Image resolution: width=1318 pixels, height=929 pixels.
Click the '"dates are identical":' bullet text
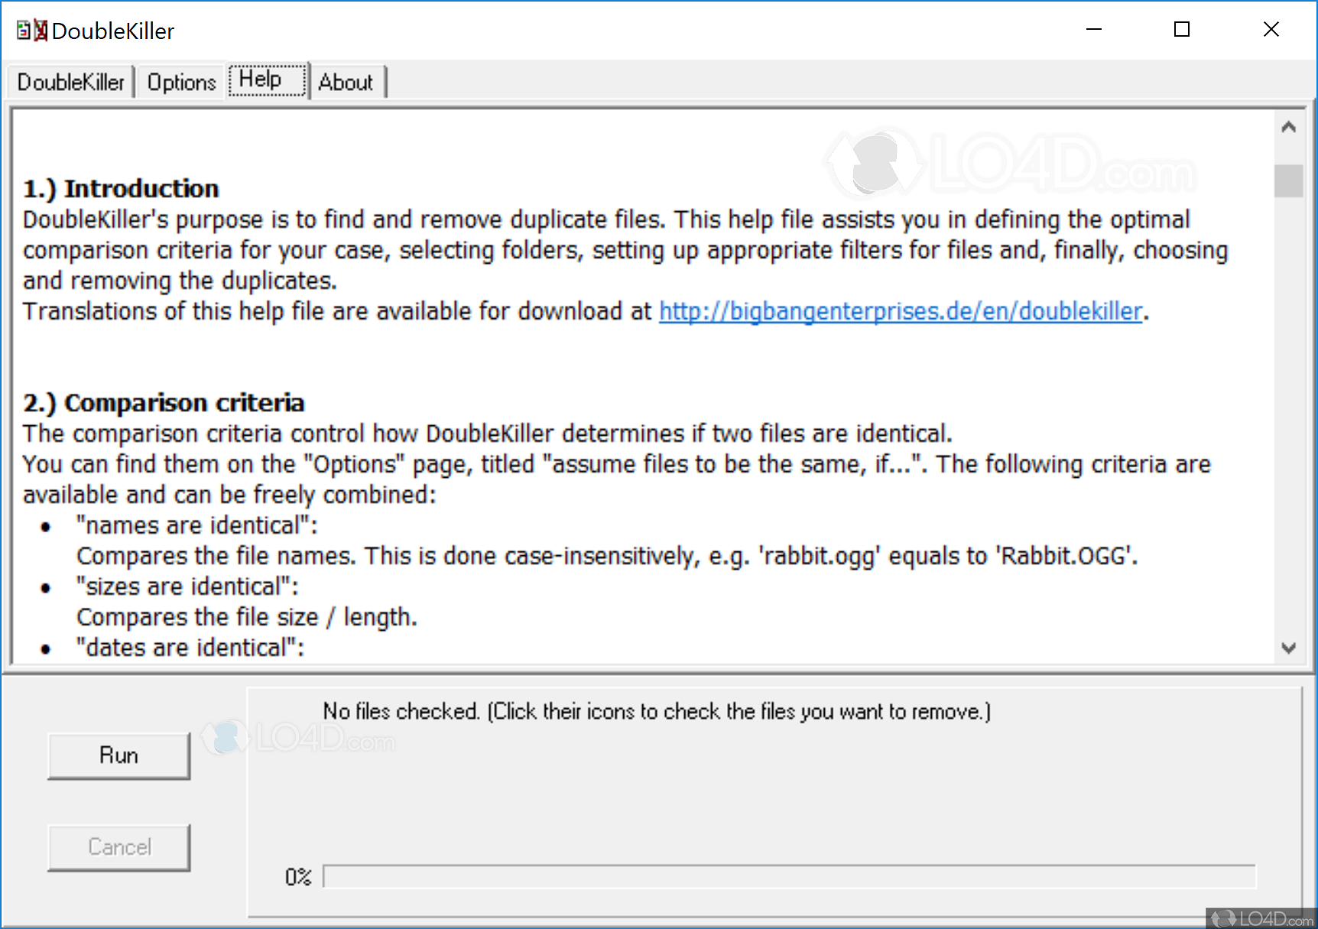coord(190,648)
